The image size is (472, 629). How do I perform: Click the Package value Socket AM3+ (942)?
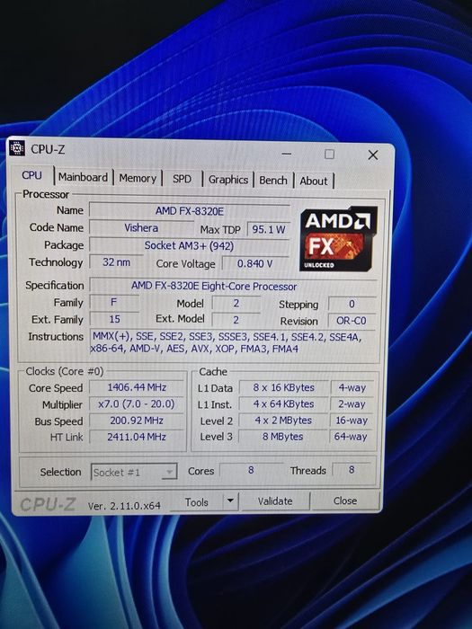pyautogui.click(x=190, y=245)
